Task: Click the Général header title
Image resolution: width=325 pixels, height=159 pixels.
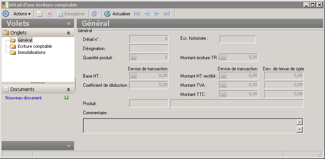Action: 96,23
